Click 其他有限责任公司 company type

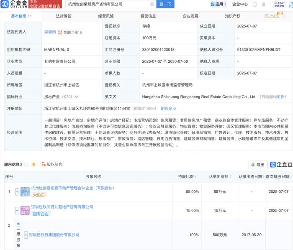59,61
